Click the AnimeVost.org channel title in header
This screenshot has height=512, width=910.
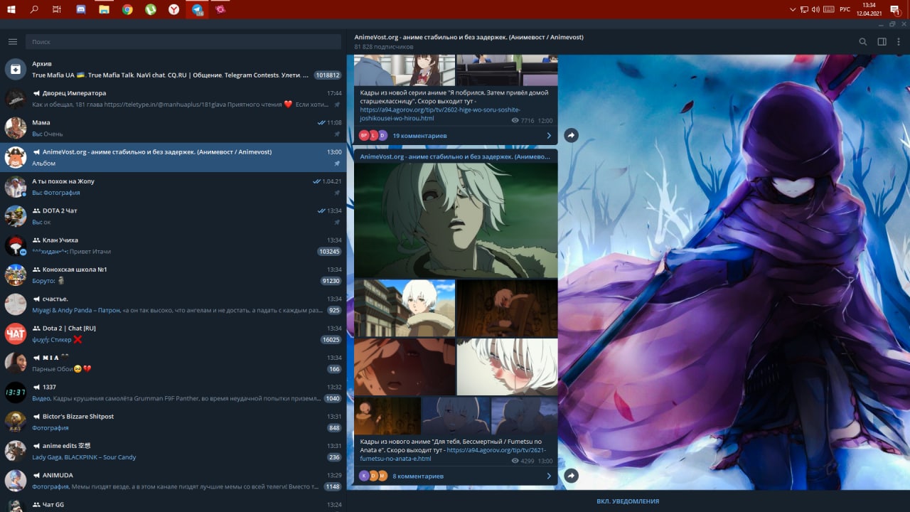469,37
